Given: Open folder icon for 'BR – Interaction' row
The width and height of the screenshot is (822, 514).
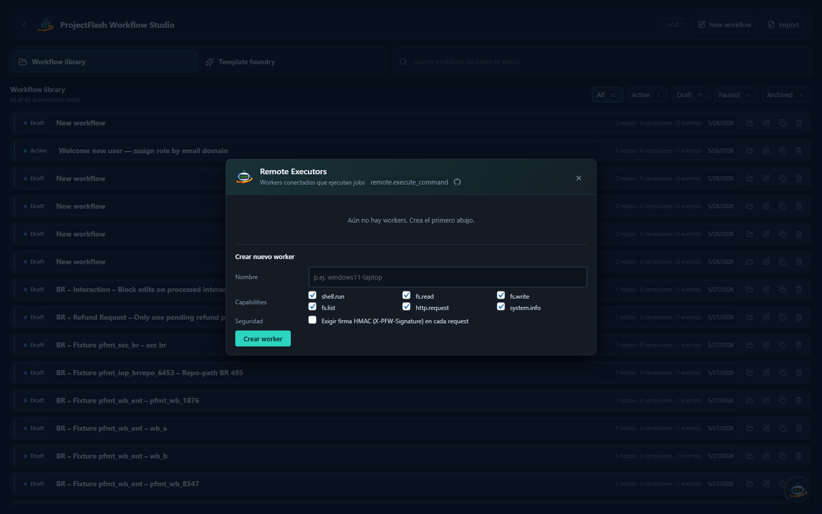Looking at the screenshot, I should (750, 289).
